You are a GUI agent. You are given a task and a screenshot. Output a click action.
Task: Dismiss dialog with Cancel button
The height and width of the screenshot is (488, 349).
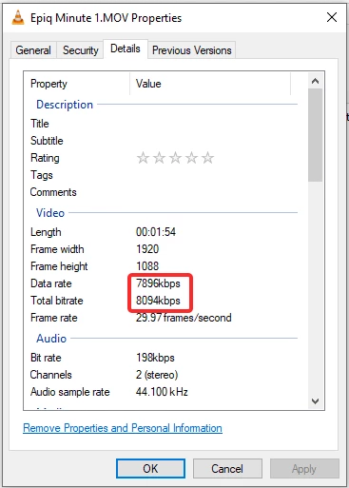tap(227, 468)
